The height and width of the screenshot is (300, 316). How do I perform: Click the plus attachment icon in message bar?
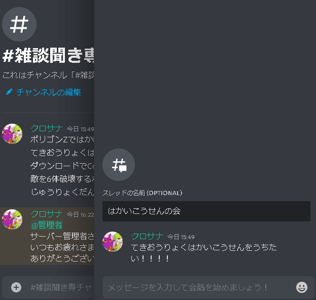point(16,287)
